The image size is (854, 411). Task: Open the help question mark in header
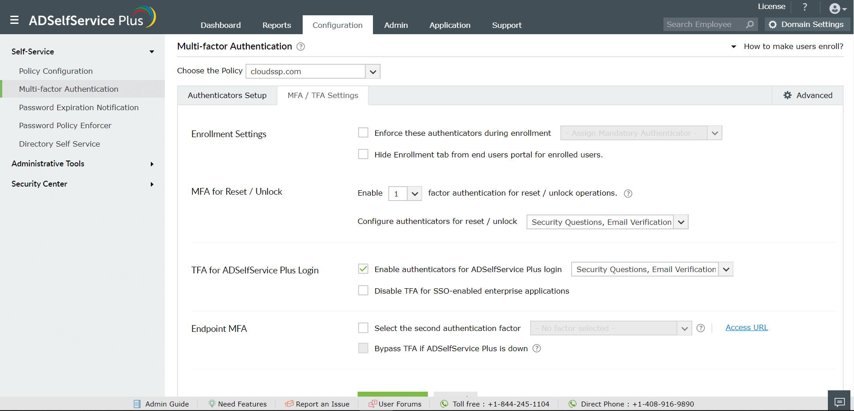click(x=805, y=7)
